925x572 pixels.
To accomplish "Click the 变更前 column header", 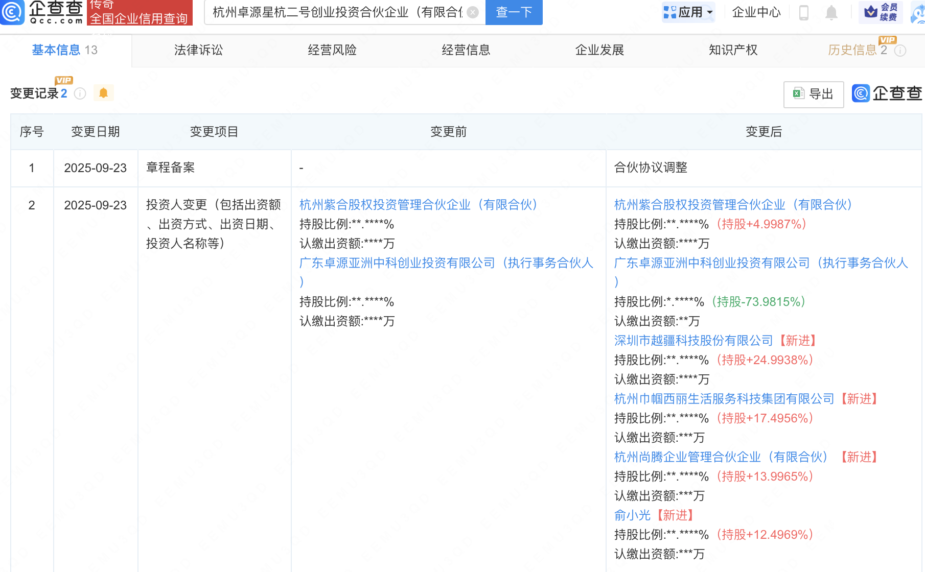I will [x=449, y=132].
